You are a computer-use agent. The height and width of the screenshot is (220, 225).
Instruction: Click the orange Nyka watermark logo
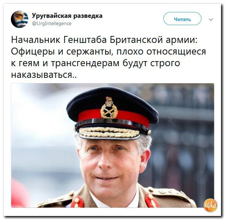pyautogui.click(x=211, y=205)
